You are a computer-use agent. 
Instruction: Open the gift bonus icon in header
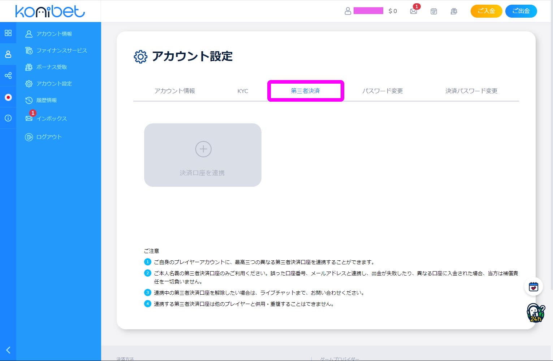tap(454, 11)
